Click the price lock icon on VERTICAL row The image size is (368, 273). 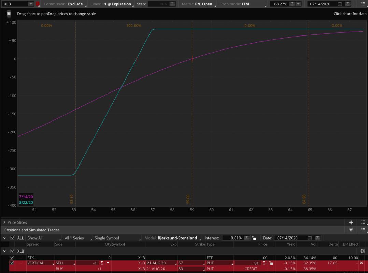[x=271, y=263]
